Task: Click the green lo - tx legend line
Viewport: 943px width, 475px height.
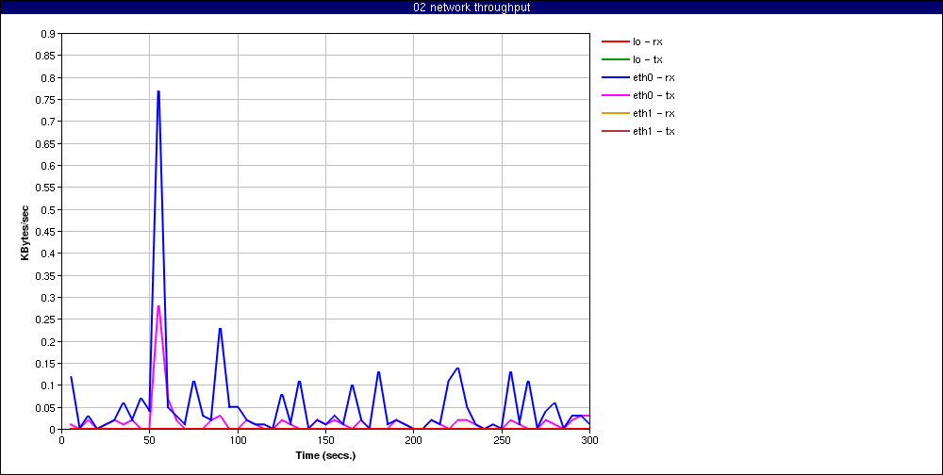Action: (x=614, y=59)
